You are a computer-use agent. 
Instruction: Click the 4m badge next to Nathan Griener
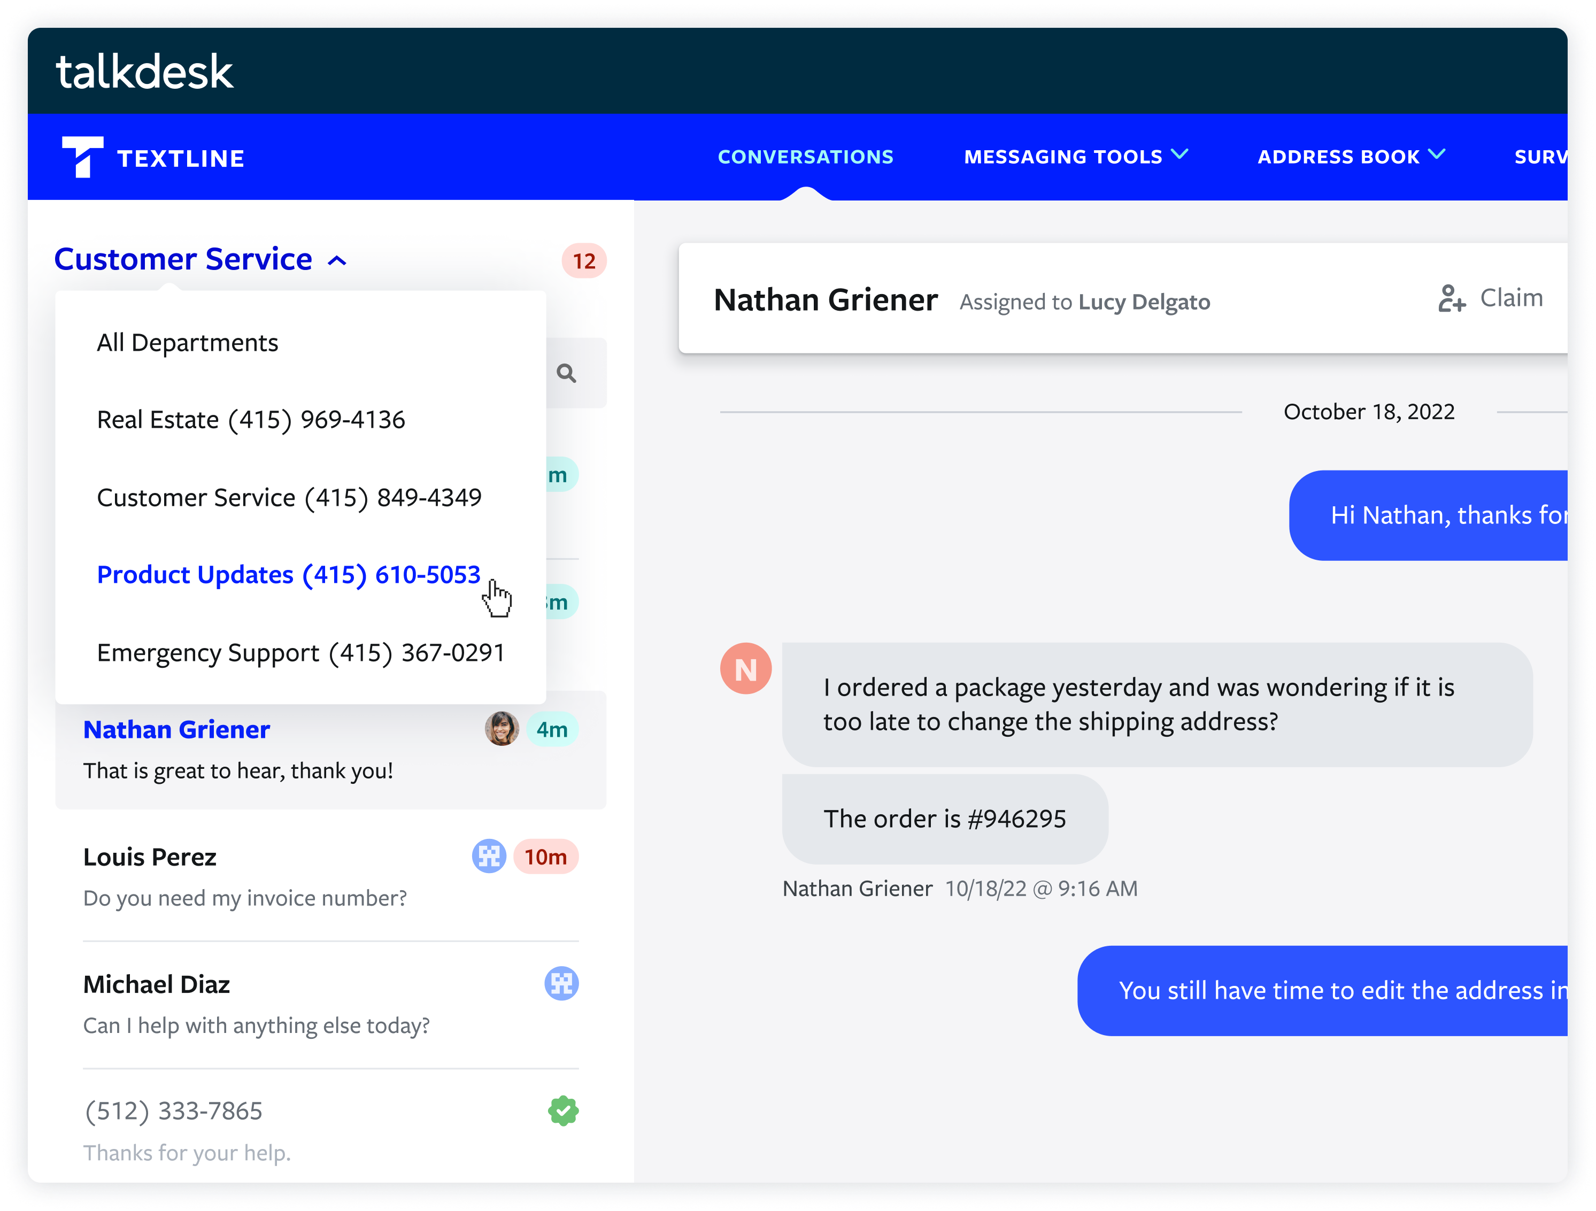click(552, 729)
